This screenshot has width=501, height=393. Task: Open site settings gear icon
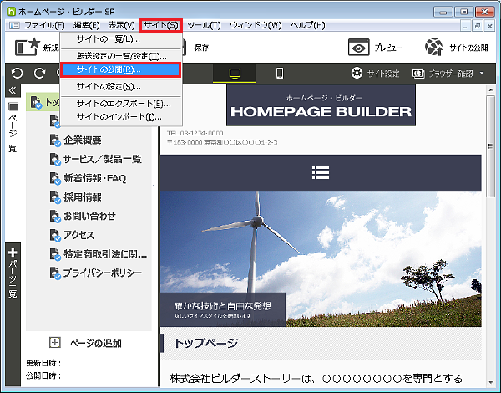pyautogui.click(x=357, y=73)
